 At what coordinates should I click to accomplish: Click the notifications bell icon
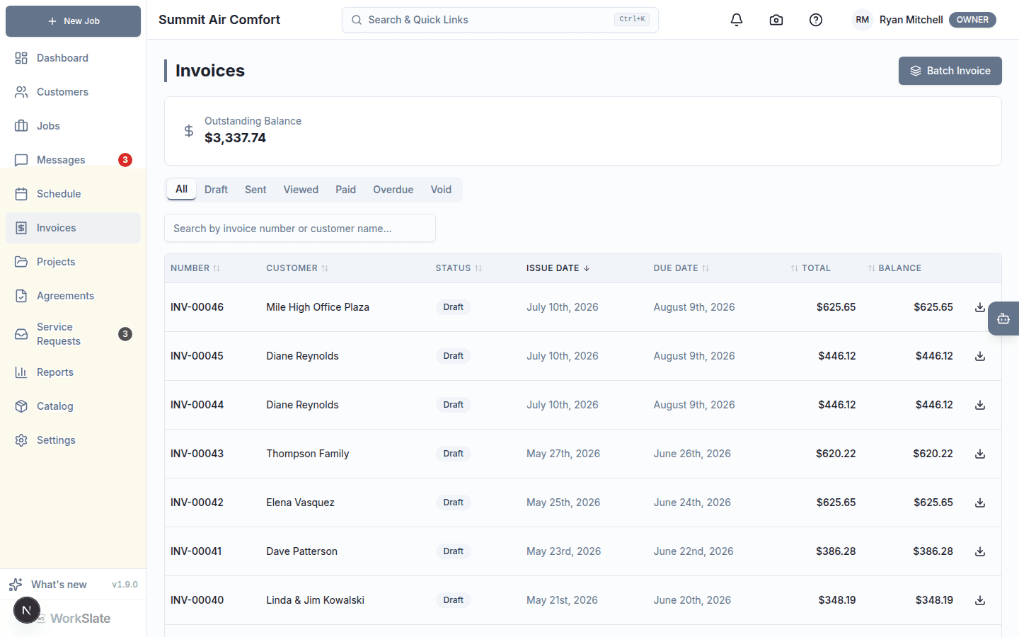click(737, 20)
